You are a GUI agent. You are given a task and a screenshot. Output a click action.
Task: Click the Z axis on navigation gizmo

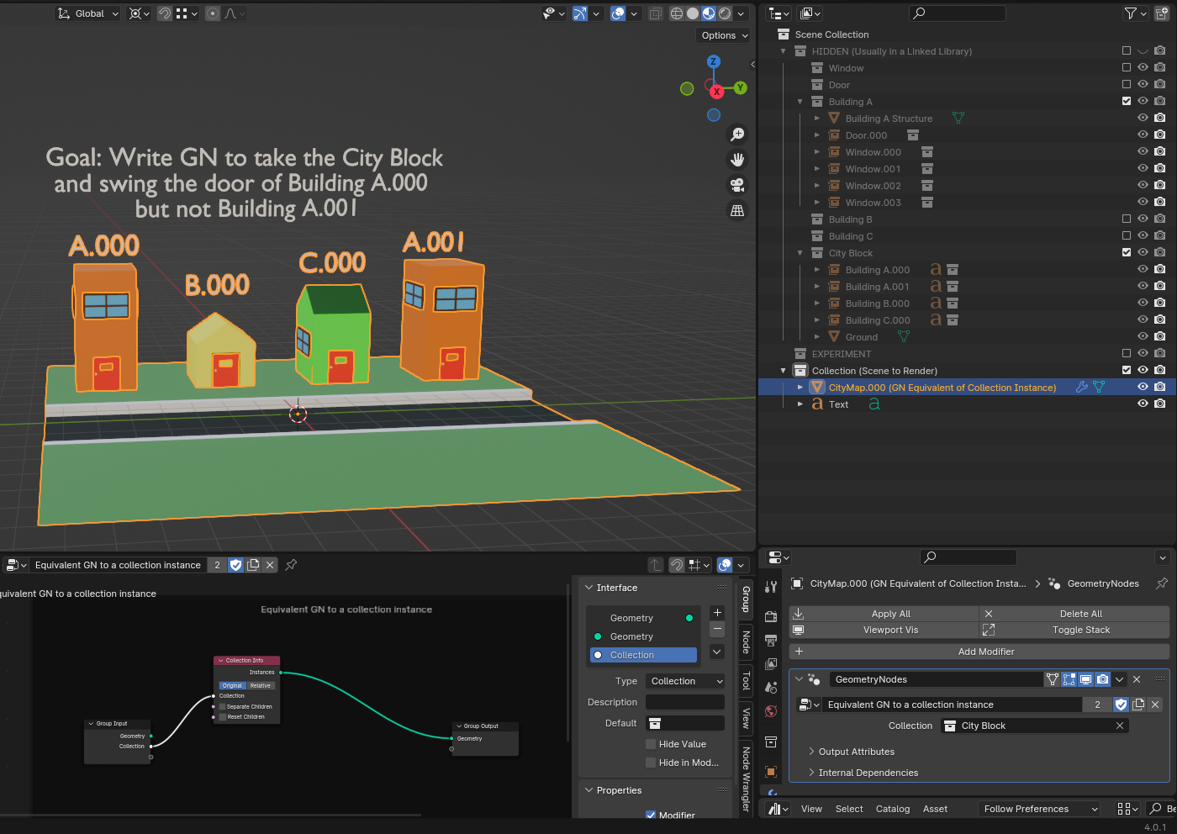point(714,61)
